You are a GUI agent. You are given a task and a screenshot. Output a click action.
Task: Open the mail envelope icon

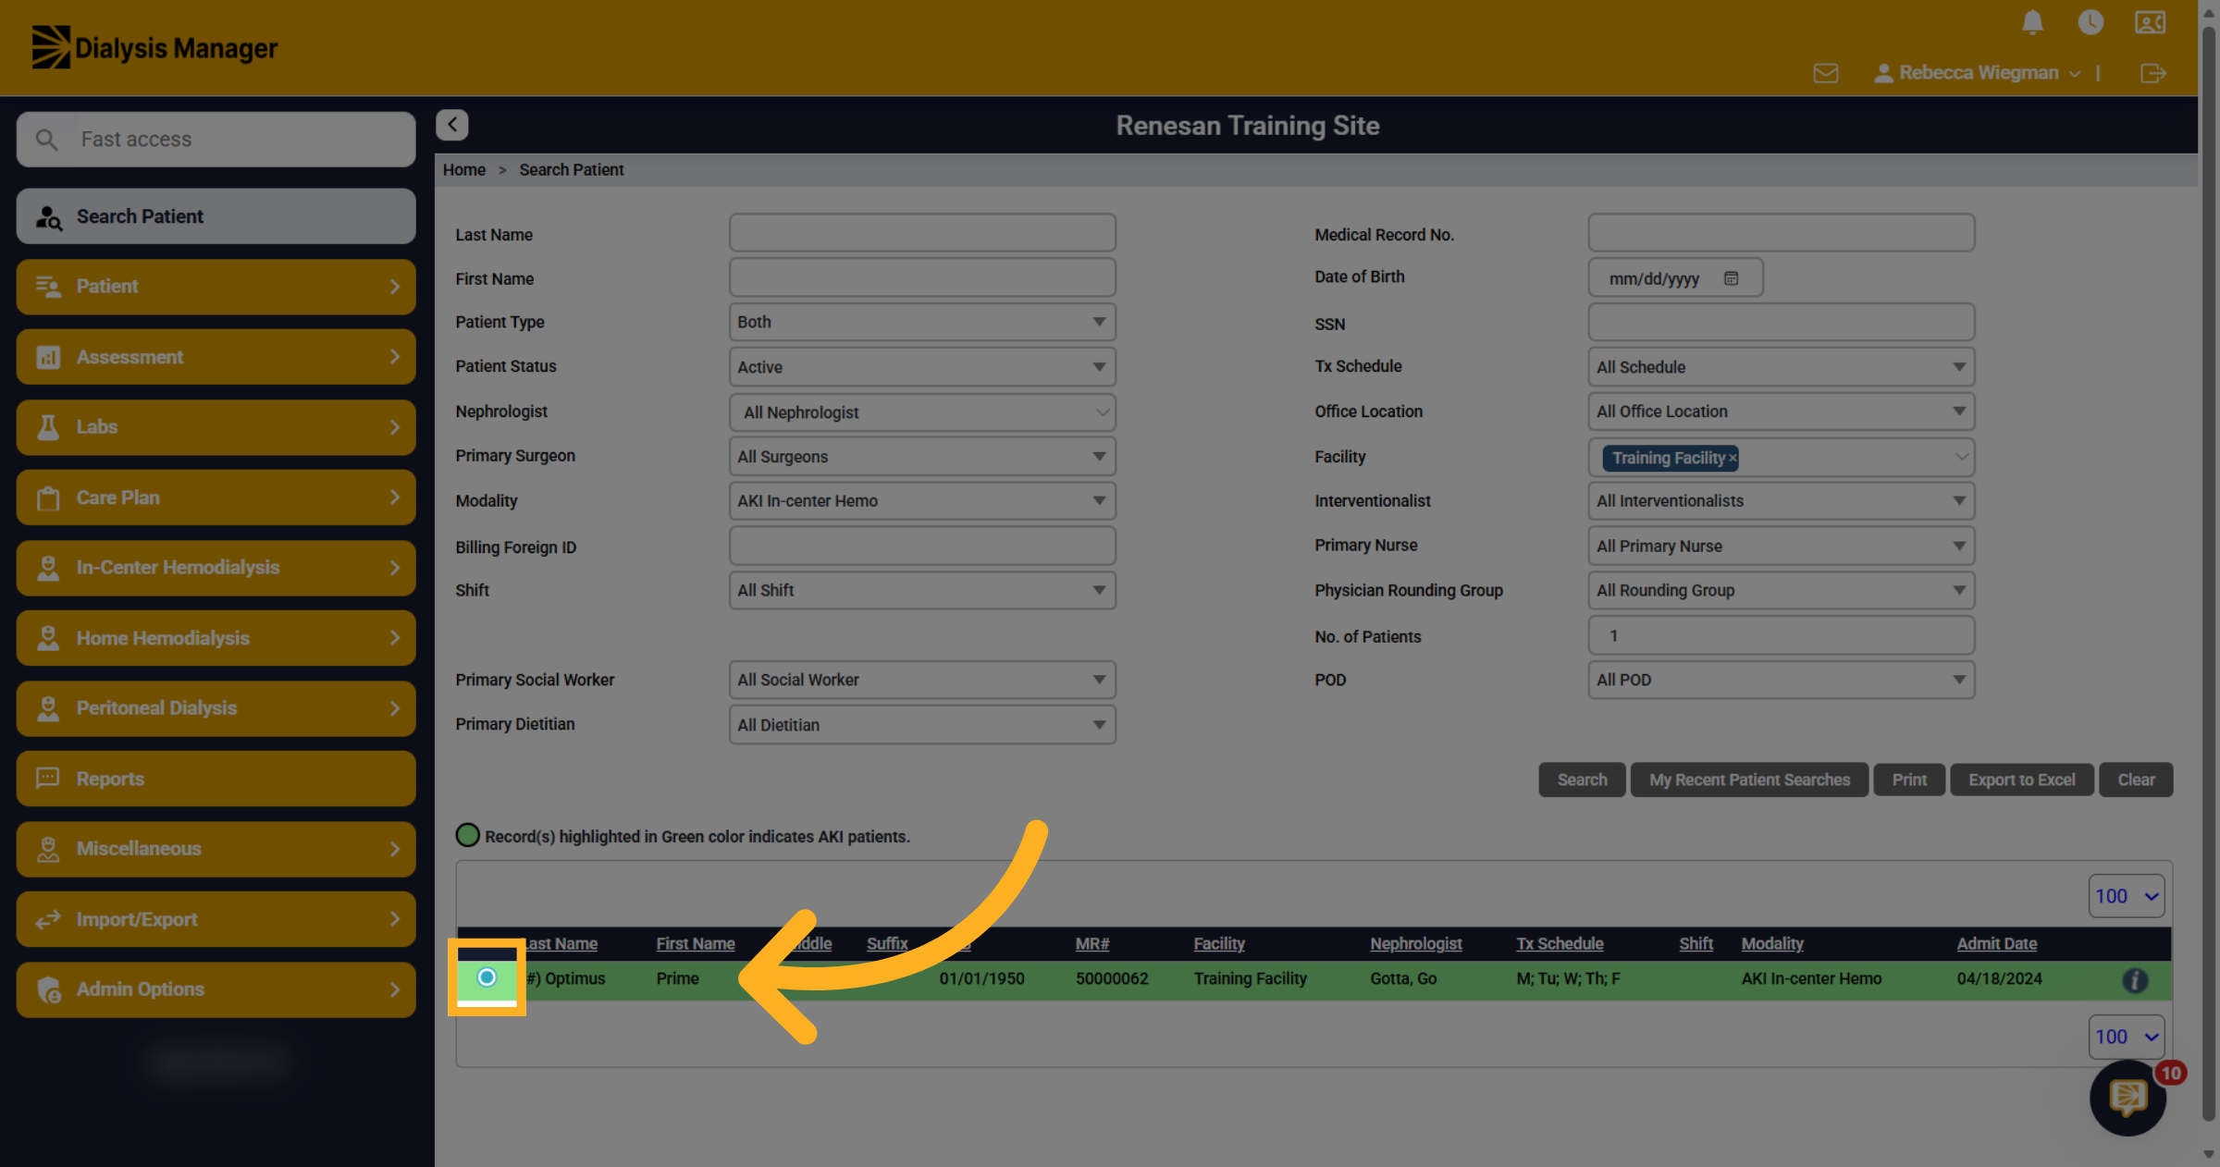coord(1826,73)
